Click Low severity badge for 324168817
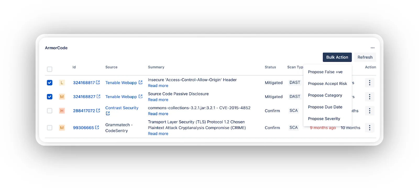 click(x=62, y=83)
